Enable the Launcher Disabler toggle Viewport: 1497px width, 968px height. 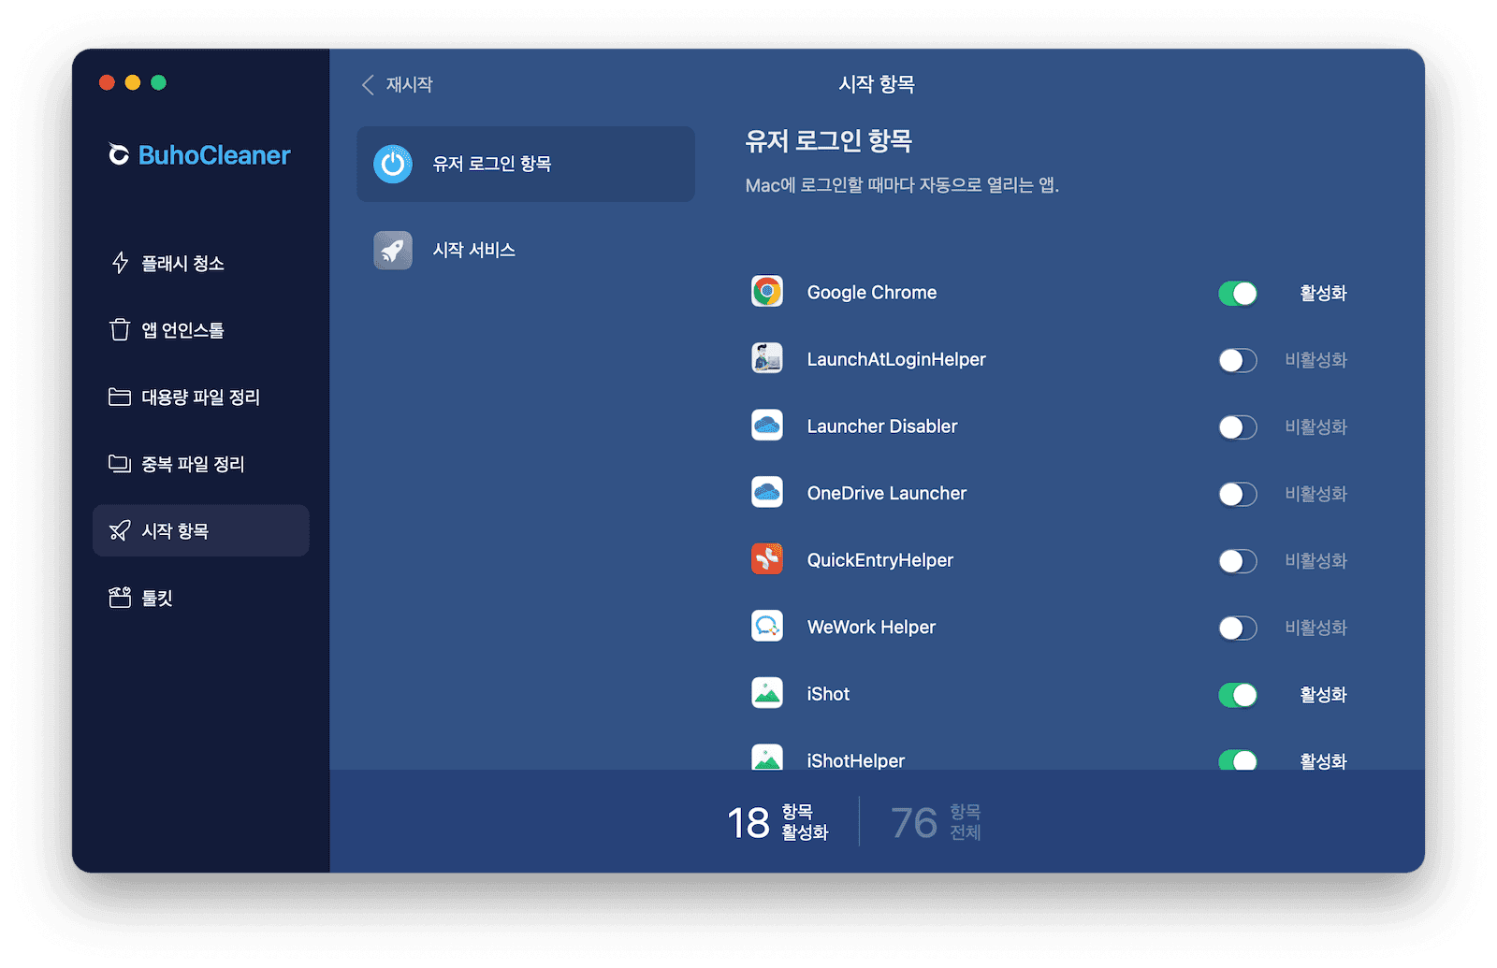point(1237,426)
